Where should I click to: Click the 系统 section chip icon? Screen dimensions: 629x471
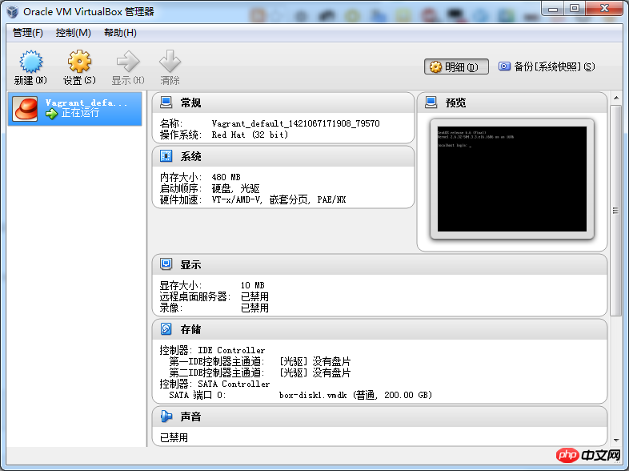pyautogui.click(x=166, y=156)
